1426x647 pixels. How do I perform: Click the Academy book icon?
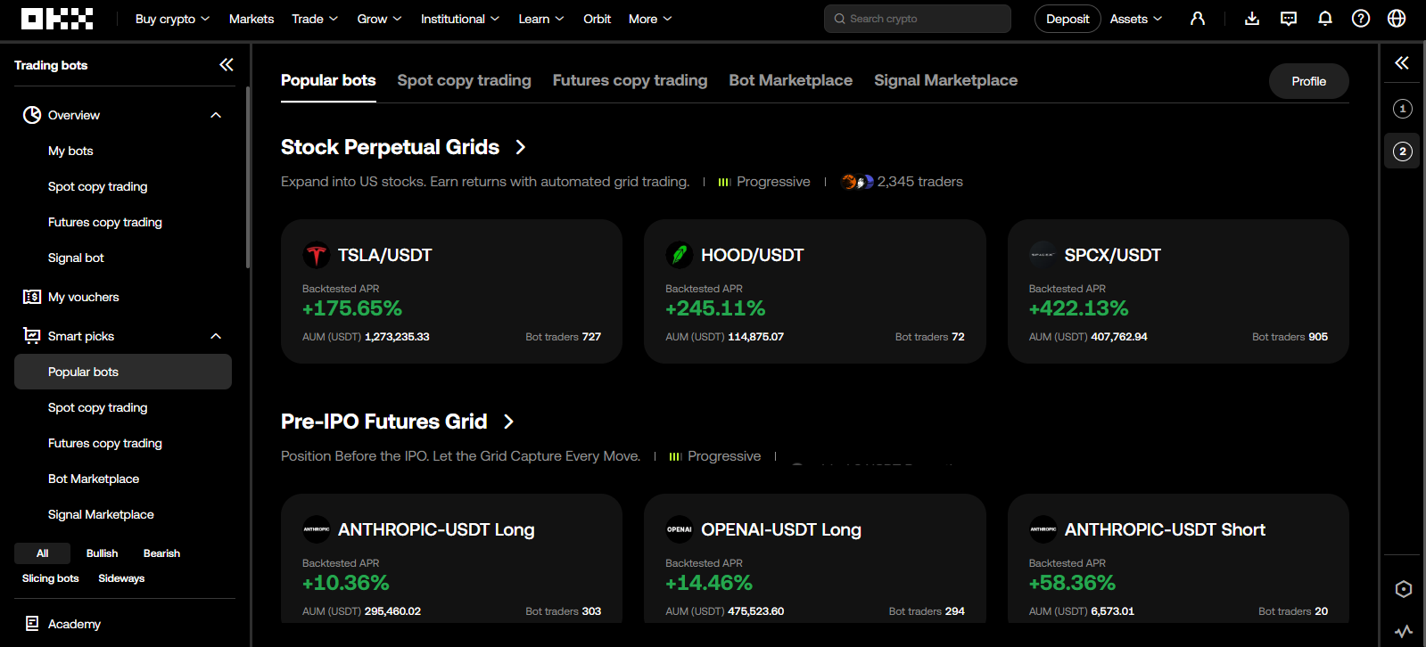click(32, 624)
